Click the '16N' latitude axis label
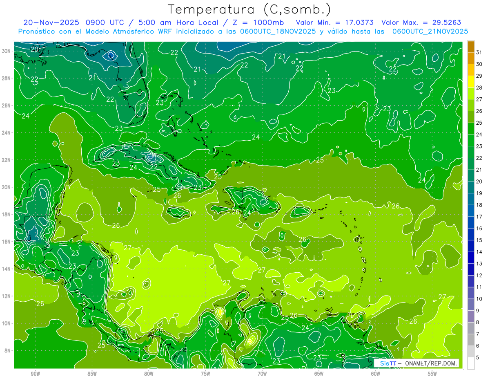Image resolution: width=490 pixels, height=379 pixels. 6,242
